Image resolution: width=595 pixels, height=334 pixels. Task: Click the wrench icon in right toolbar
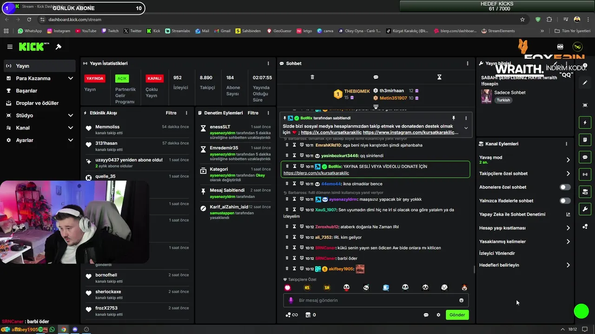(585, 209)
